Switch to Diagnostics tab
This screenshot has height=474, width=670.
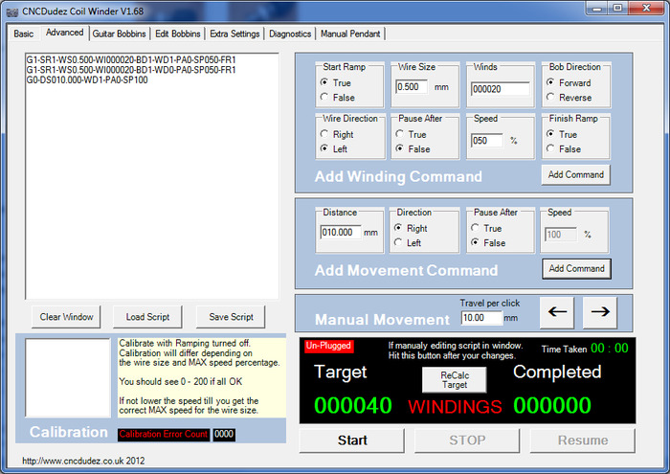point(290,34)
